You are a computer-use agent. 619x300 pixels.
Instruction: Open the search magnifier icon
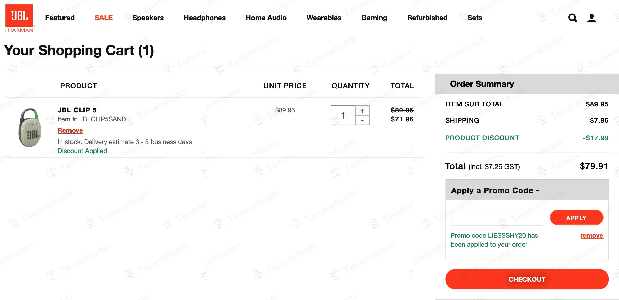point(573,18)
